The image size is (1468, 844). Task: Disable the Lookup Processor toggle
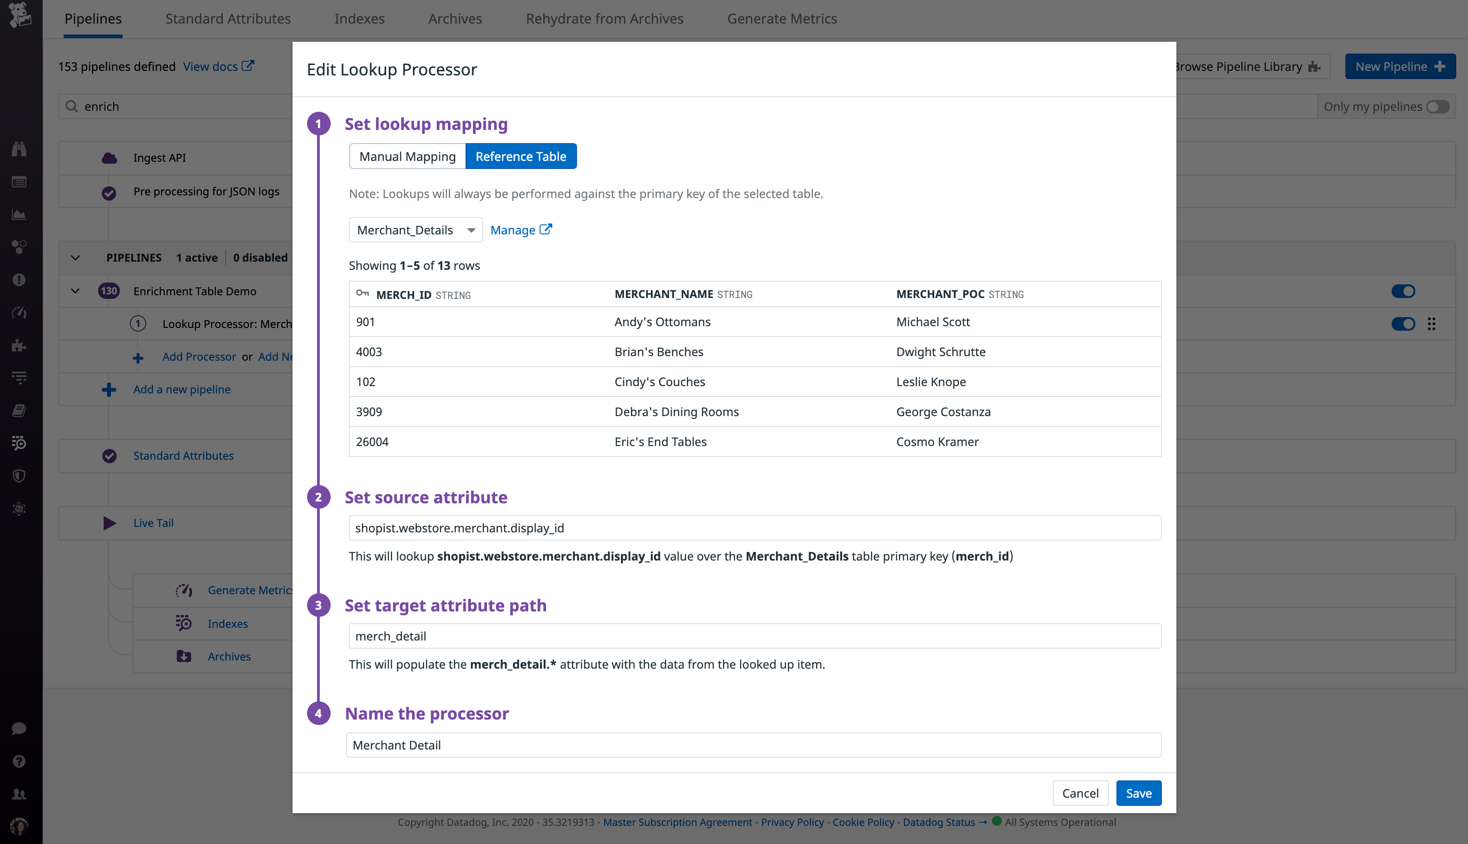1403,324
